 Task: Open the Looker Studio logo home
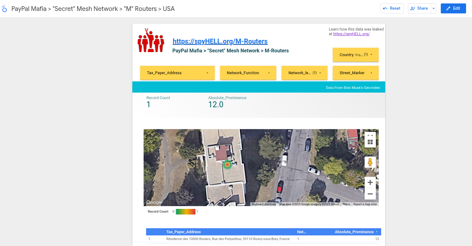pos(4,9)
